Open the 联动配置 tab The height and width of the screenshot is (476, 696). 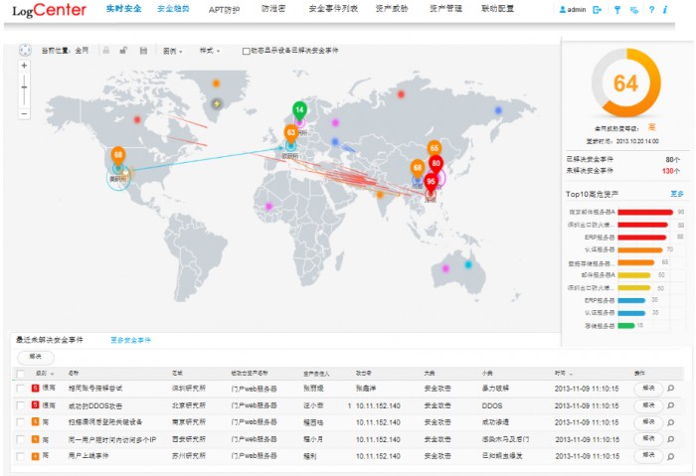pyautogui.click(x=497, y=8)
